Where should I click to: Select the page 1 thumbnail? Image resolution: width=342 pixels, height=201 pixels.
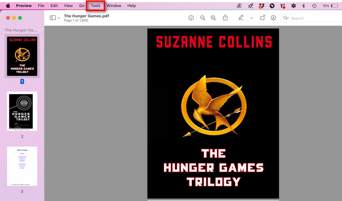(22, 56)
